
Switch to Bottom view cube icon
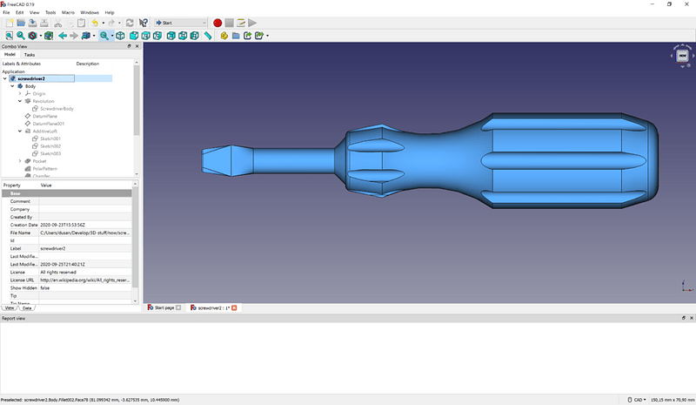tap(183, 36)
